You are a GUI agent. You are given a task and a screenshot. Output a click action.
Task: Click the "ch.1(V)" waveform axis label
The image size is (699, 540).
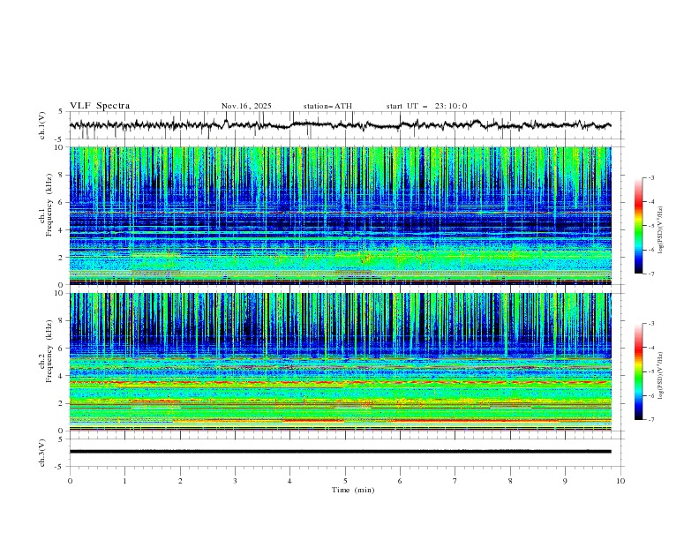[42, 125]
